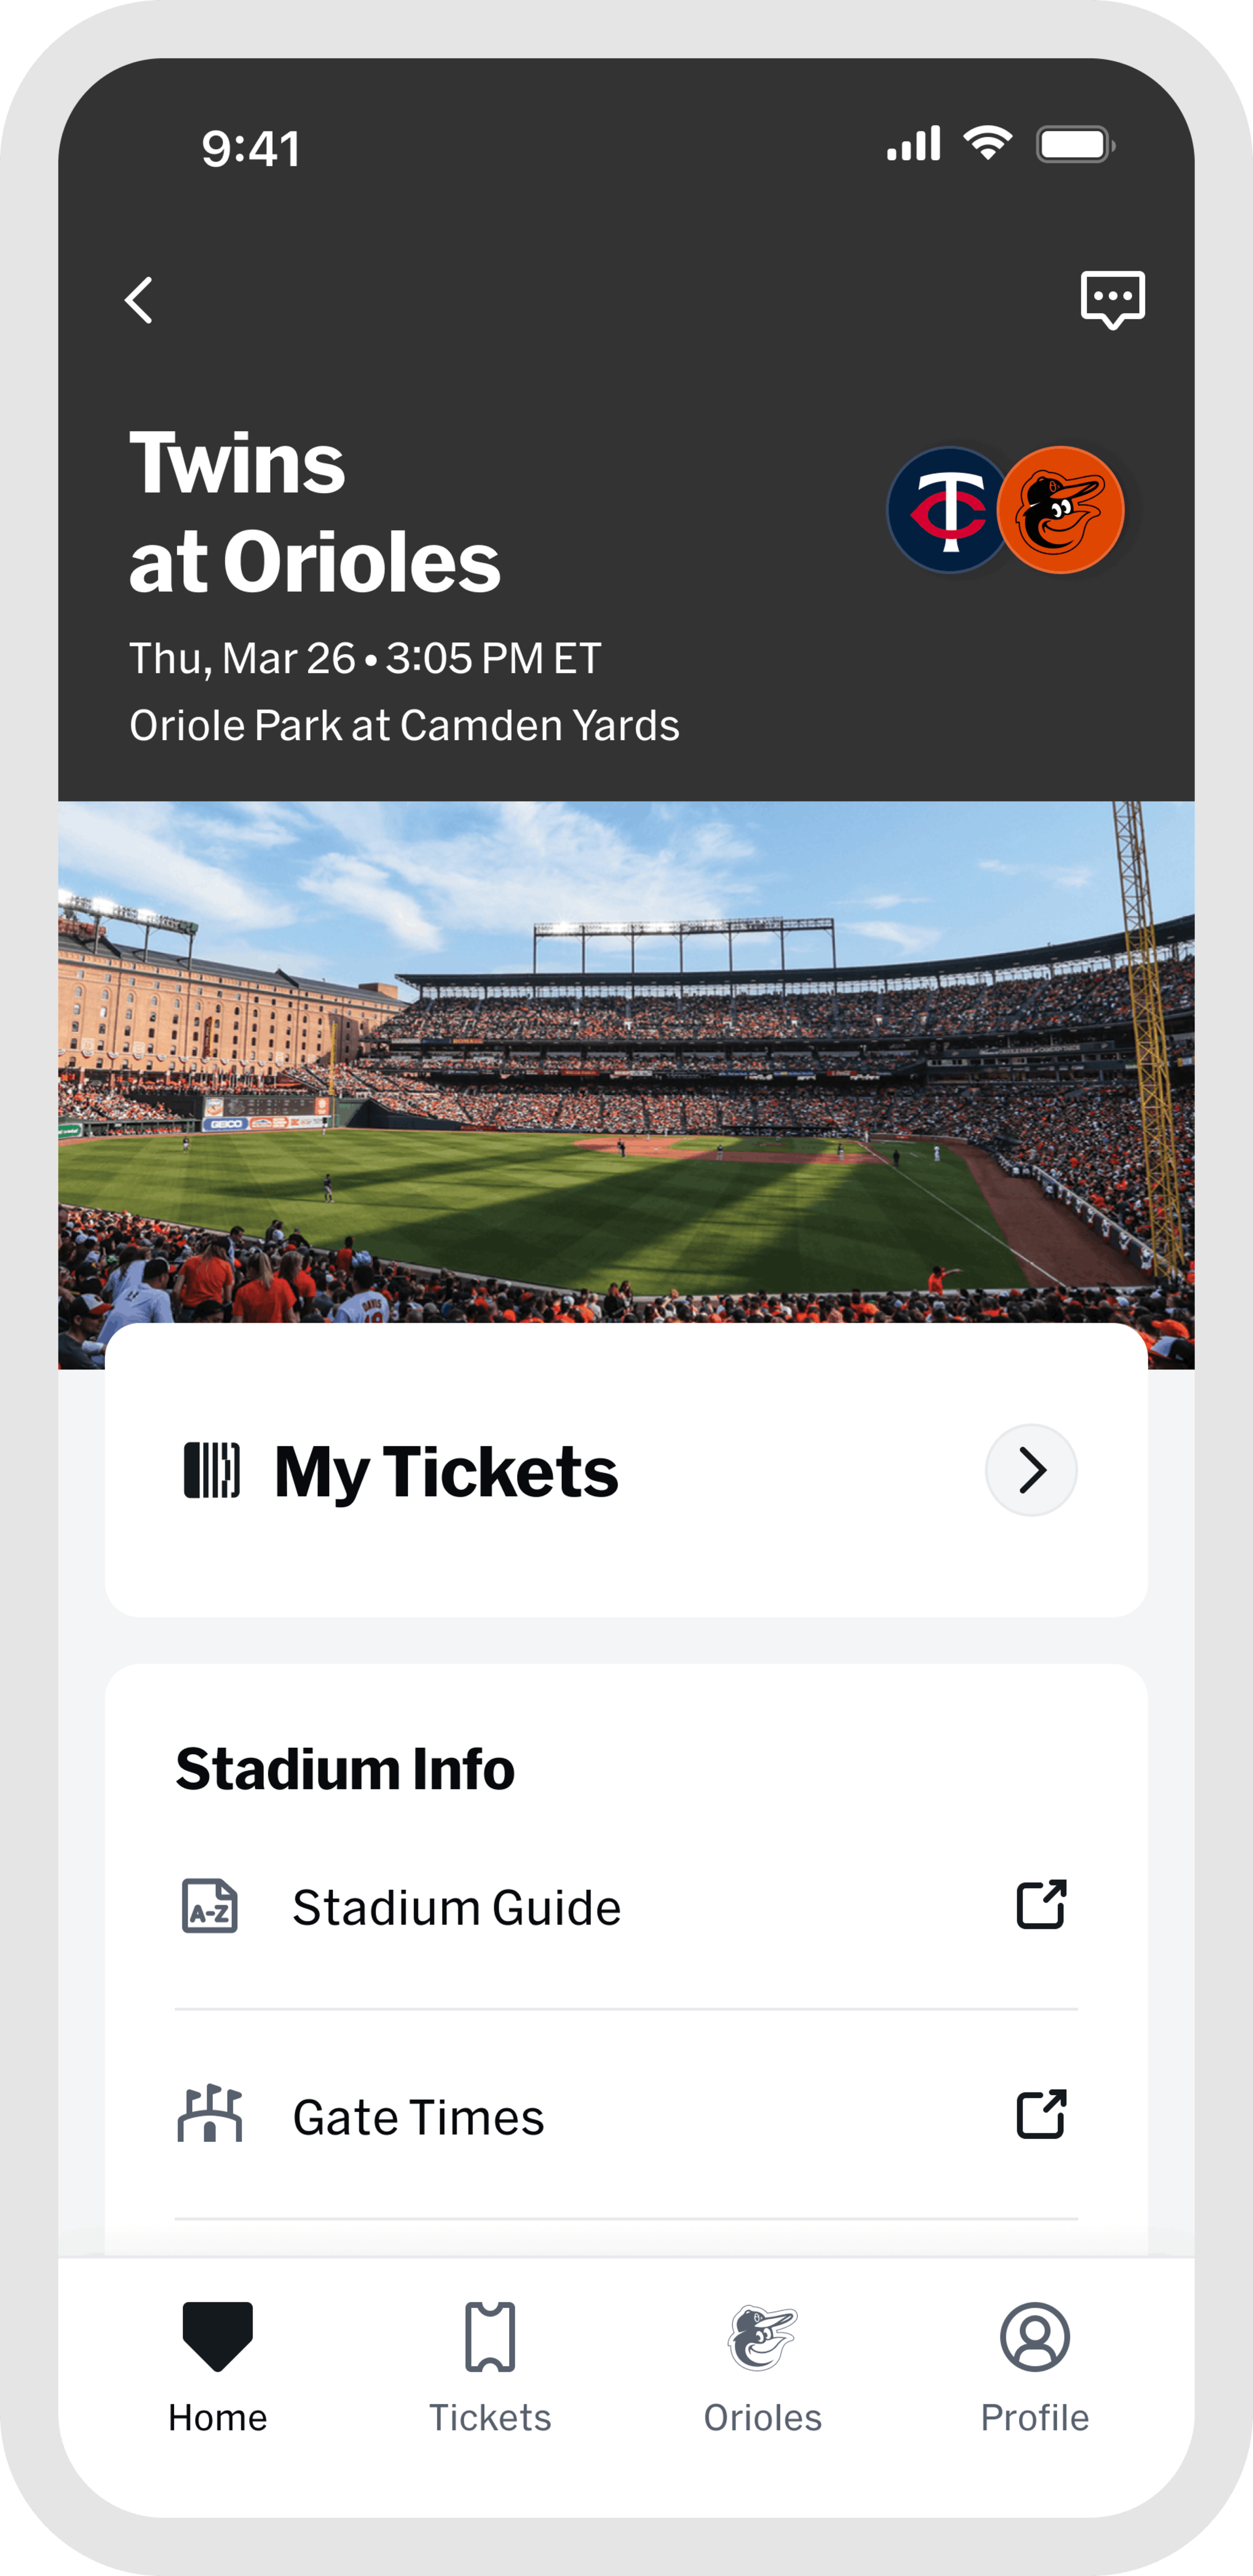Open the chat message bubble icon
Viewport: 1253px width, 2576px height.
(x=1112, y=299)
